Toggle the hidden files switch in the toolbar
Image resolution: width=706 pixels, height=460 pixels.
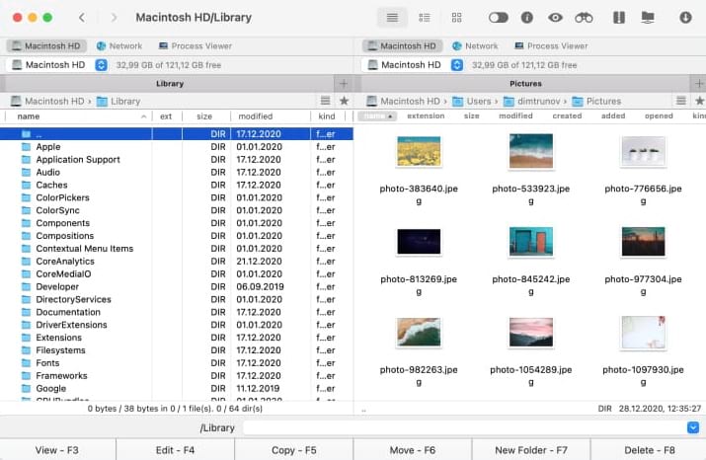[x=499, y=18]
